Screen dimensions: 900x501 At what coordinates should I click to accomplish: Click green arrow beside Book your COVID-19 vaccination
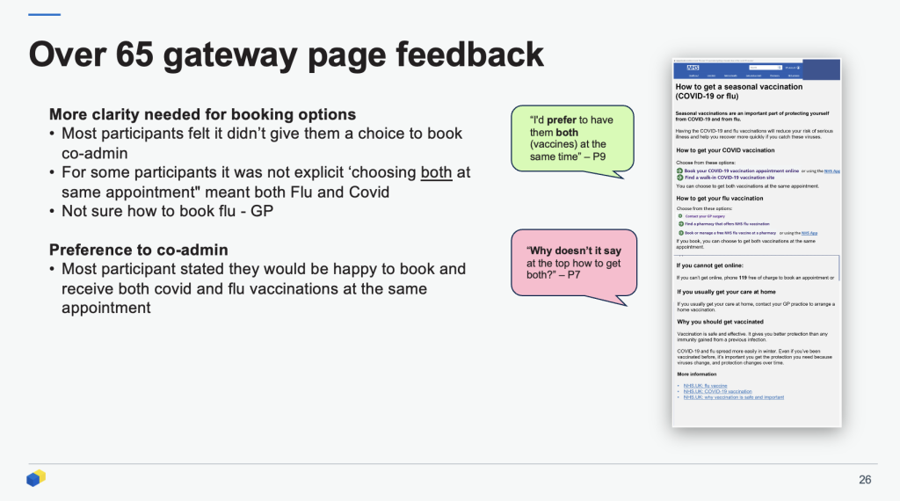(679, 171)
